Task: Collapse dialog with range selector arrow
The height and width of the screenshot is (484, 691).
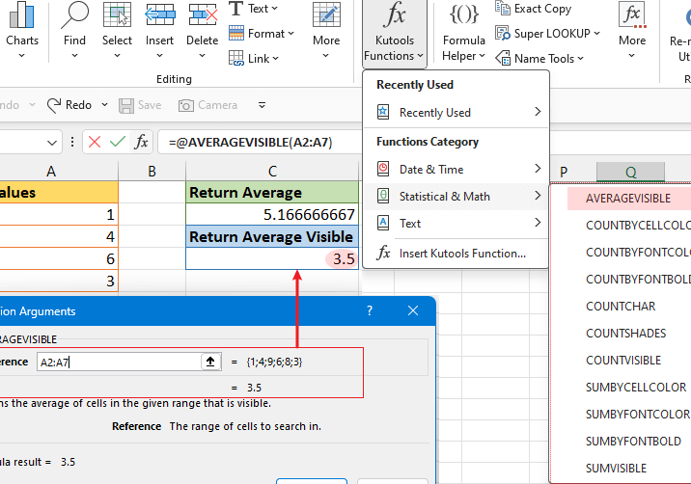Action: [210, 362]
